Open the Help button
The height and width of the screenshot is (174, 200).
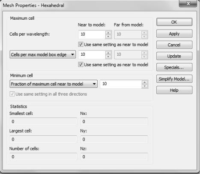[174, 90]
